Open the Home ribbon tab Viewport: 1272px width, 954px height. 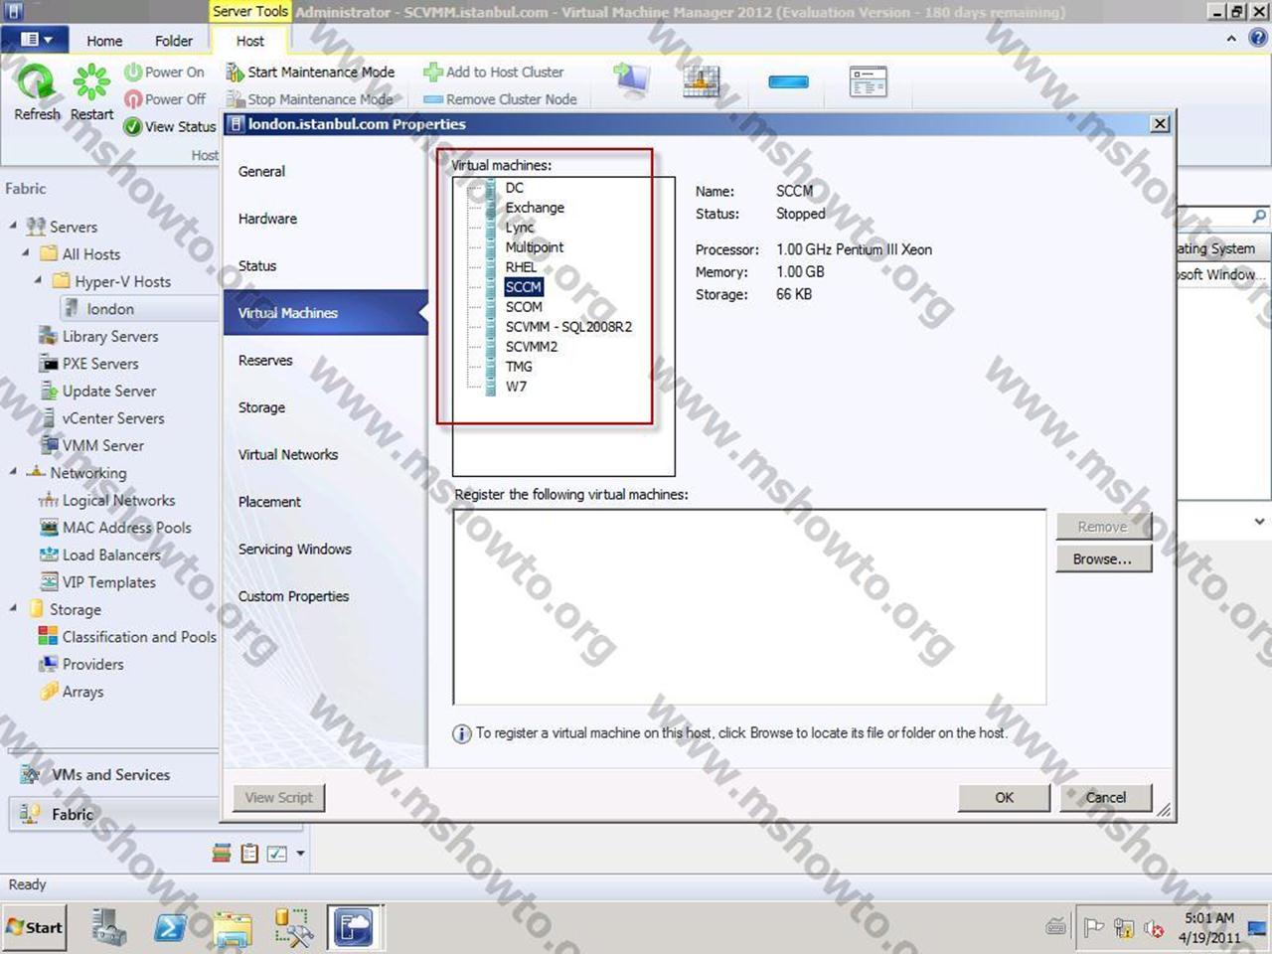[x=104, y=41]
